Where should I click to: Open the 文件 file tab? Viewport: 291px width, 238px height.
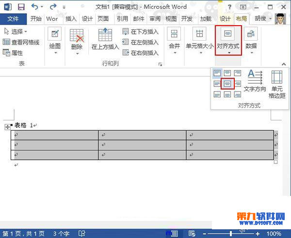13,19
